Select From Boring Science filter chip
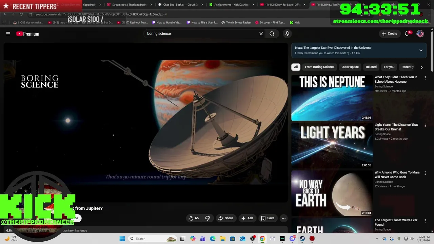This screenshot has height=244, width=434. click(319, 67)
